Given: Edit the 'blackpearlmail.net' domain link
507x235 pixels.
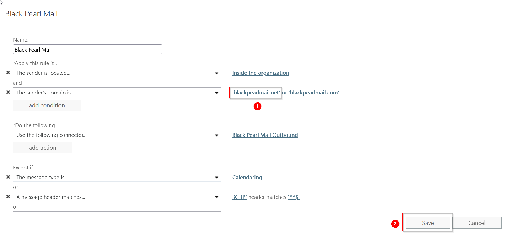Looking at the screenshot, I should pyautogui.click(x=256, y=93).
